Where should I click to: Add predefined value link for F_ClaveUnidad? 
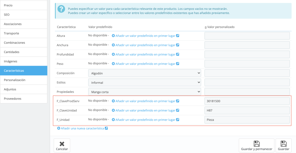click(x=145, y=110)
